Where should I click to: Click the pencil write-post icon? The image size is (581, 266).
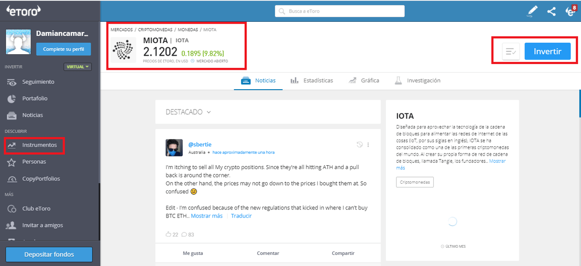pyautogui.click(x=533, y=11)
